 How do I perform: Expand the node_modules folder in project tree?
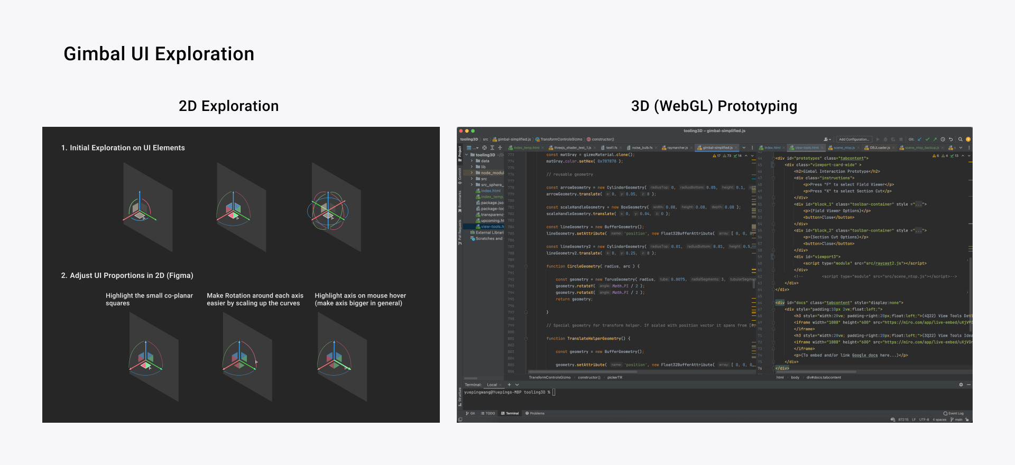472,173
